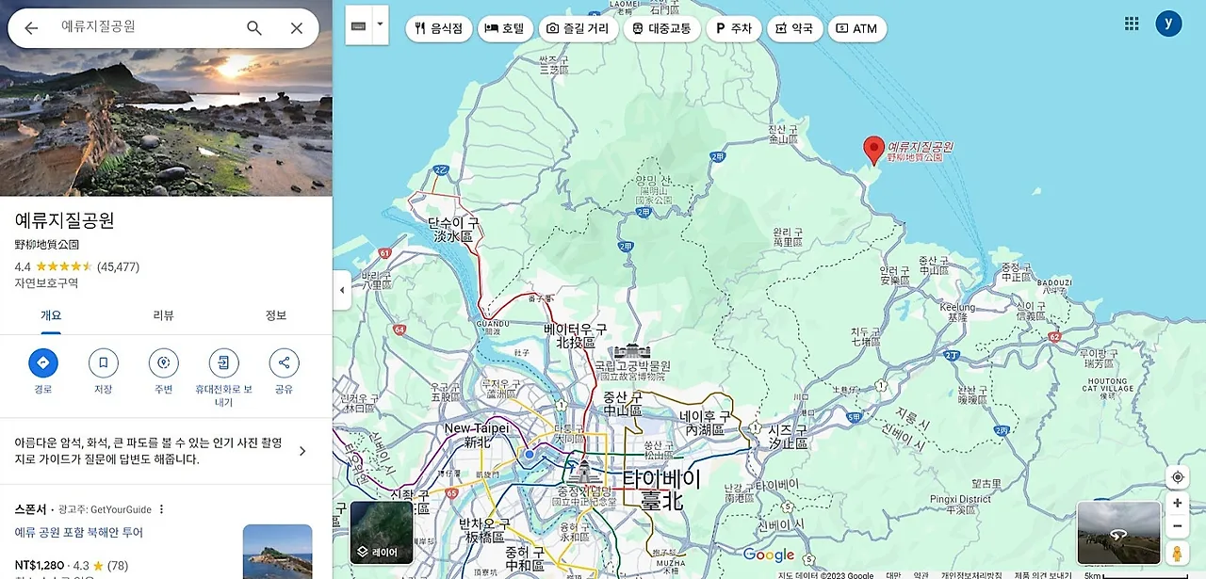Click the NT$1,280 price text

tap(41, 565)
